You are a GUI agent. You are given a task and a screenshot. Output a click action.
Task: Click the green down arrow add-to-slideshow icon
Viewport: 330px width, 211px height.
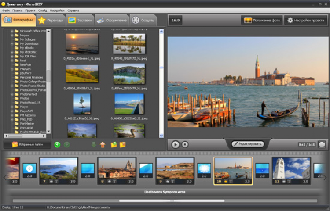[94, 144]
